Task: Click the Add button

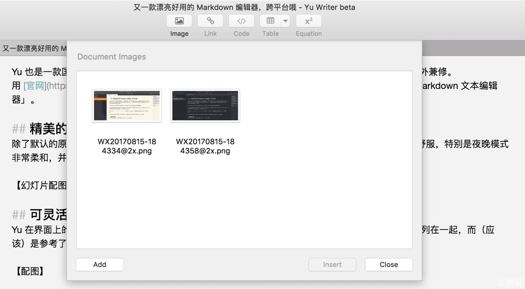Action: pyautogui.click(x=100, y=264)
